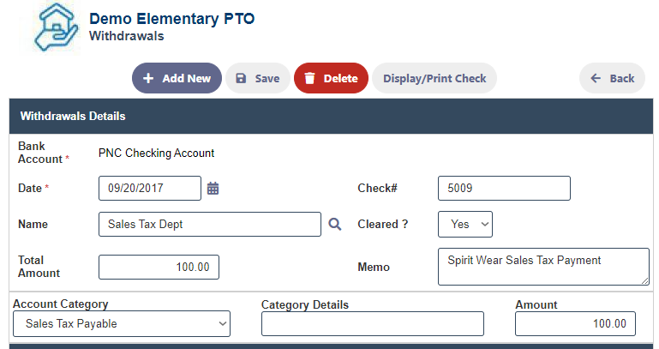Screen dimensions: 659x349
Task: Click the Demo Elementary PTO house logo
Action: pyautogui.click(x=56, y=27)
